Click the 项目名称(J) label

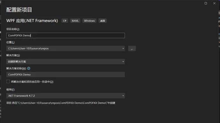[x=13, y=29]
